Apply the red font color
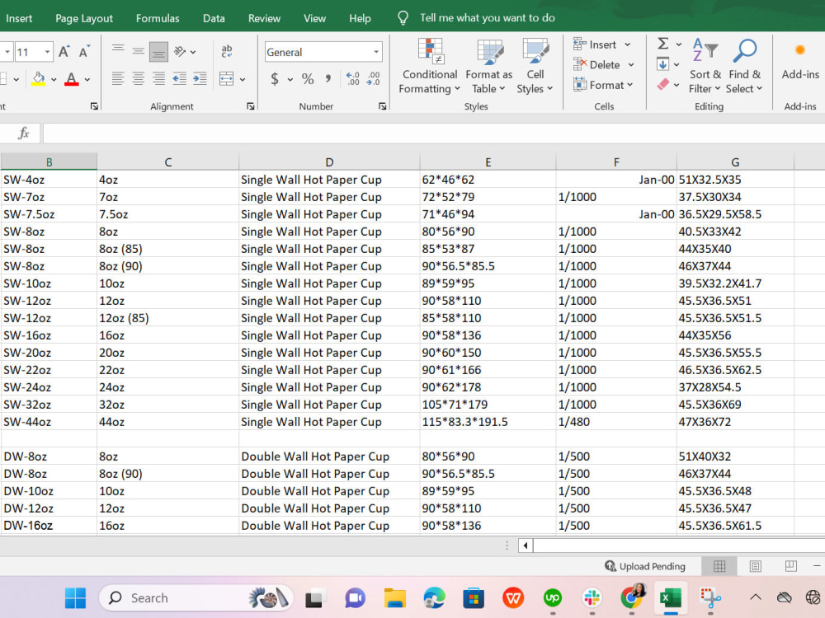The width and height of the screenshot is (825, 618). point(71,79)
